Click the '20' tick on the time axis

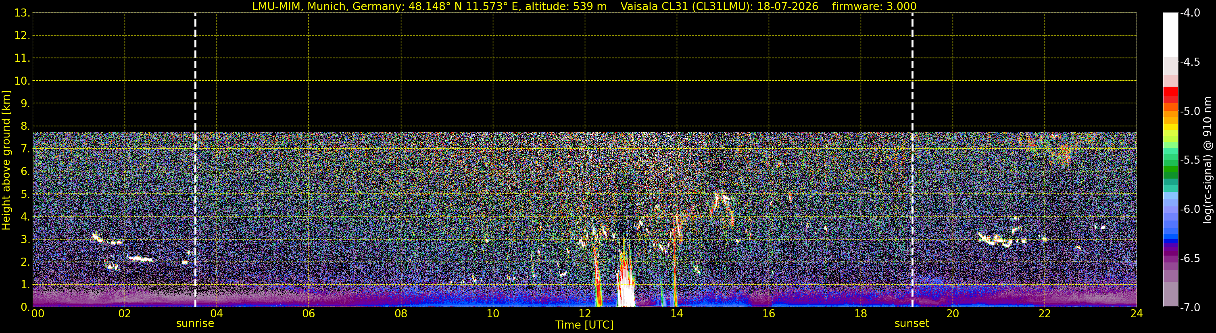click(953, 314)
